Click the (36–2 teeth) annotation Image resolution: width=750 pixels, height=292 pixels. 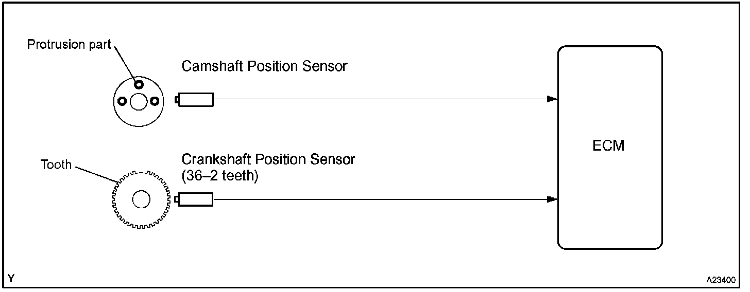220,176
